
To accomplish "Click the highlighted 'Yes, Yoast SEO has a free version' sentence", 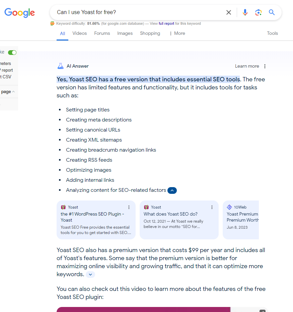I will [x=148, y=79].
